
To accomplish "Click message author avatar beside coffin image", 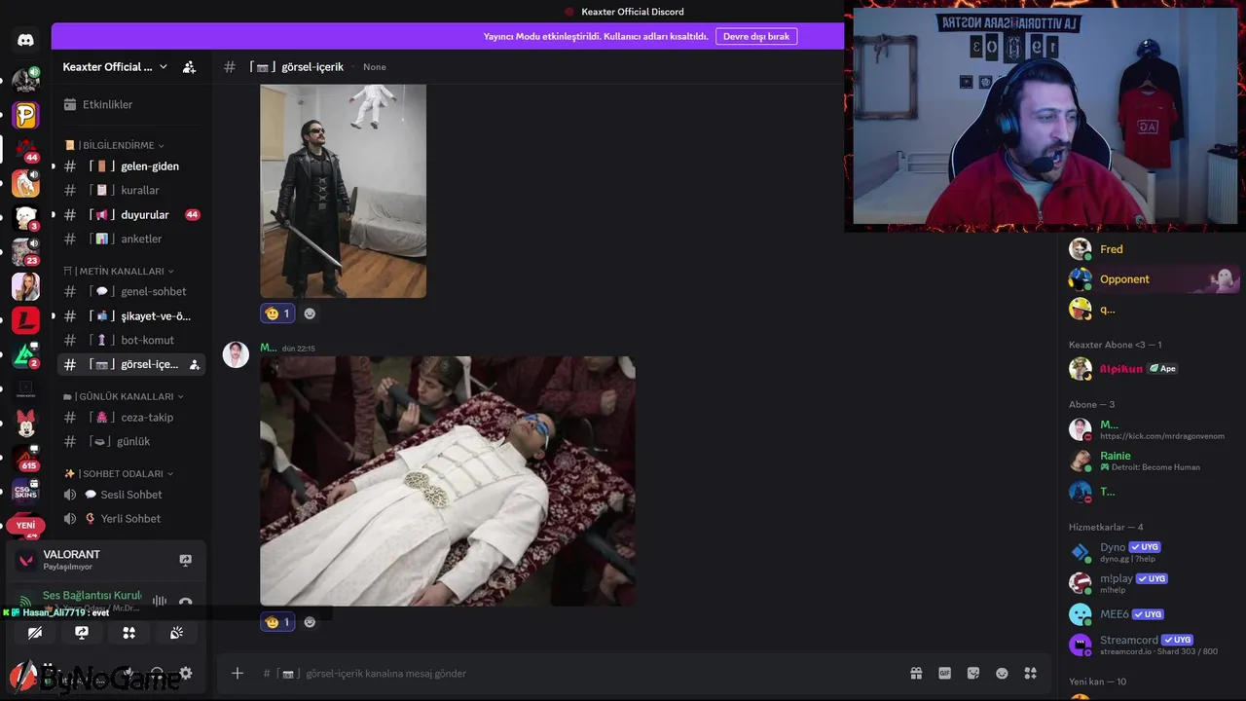I will click(x=236, y=354).
